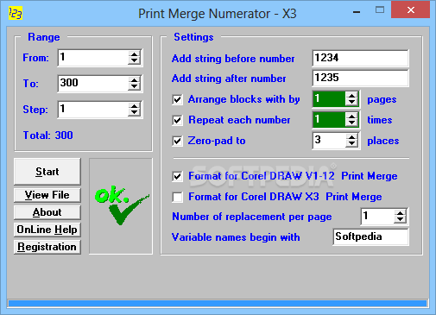Focus Number of replacement per page field

coord(377,217)
